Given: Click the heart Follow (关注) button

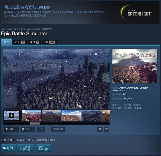Looking at the screenshot, I should click(x=28, y=129).
